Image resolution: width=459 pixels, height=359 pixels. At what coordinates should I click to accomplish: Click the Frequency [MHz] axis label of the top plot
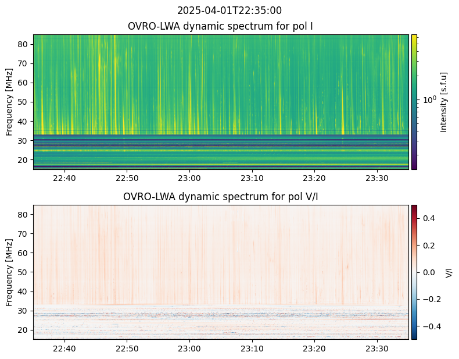pos(9,102)
